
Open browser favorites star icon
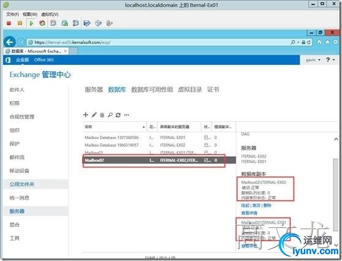click(327, 42)
